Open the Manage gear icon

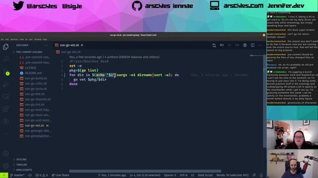coord(5,166)
